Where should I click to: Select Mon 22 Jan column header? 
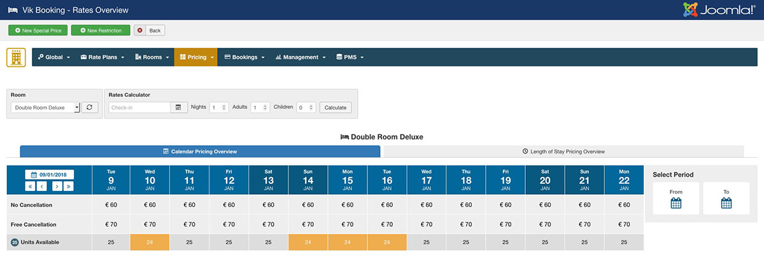[x=624, y=180]
